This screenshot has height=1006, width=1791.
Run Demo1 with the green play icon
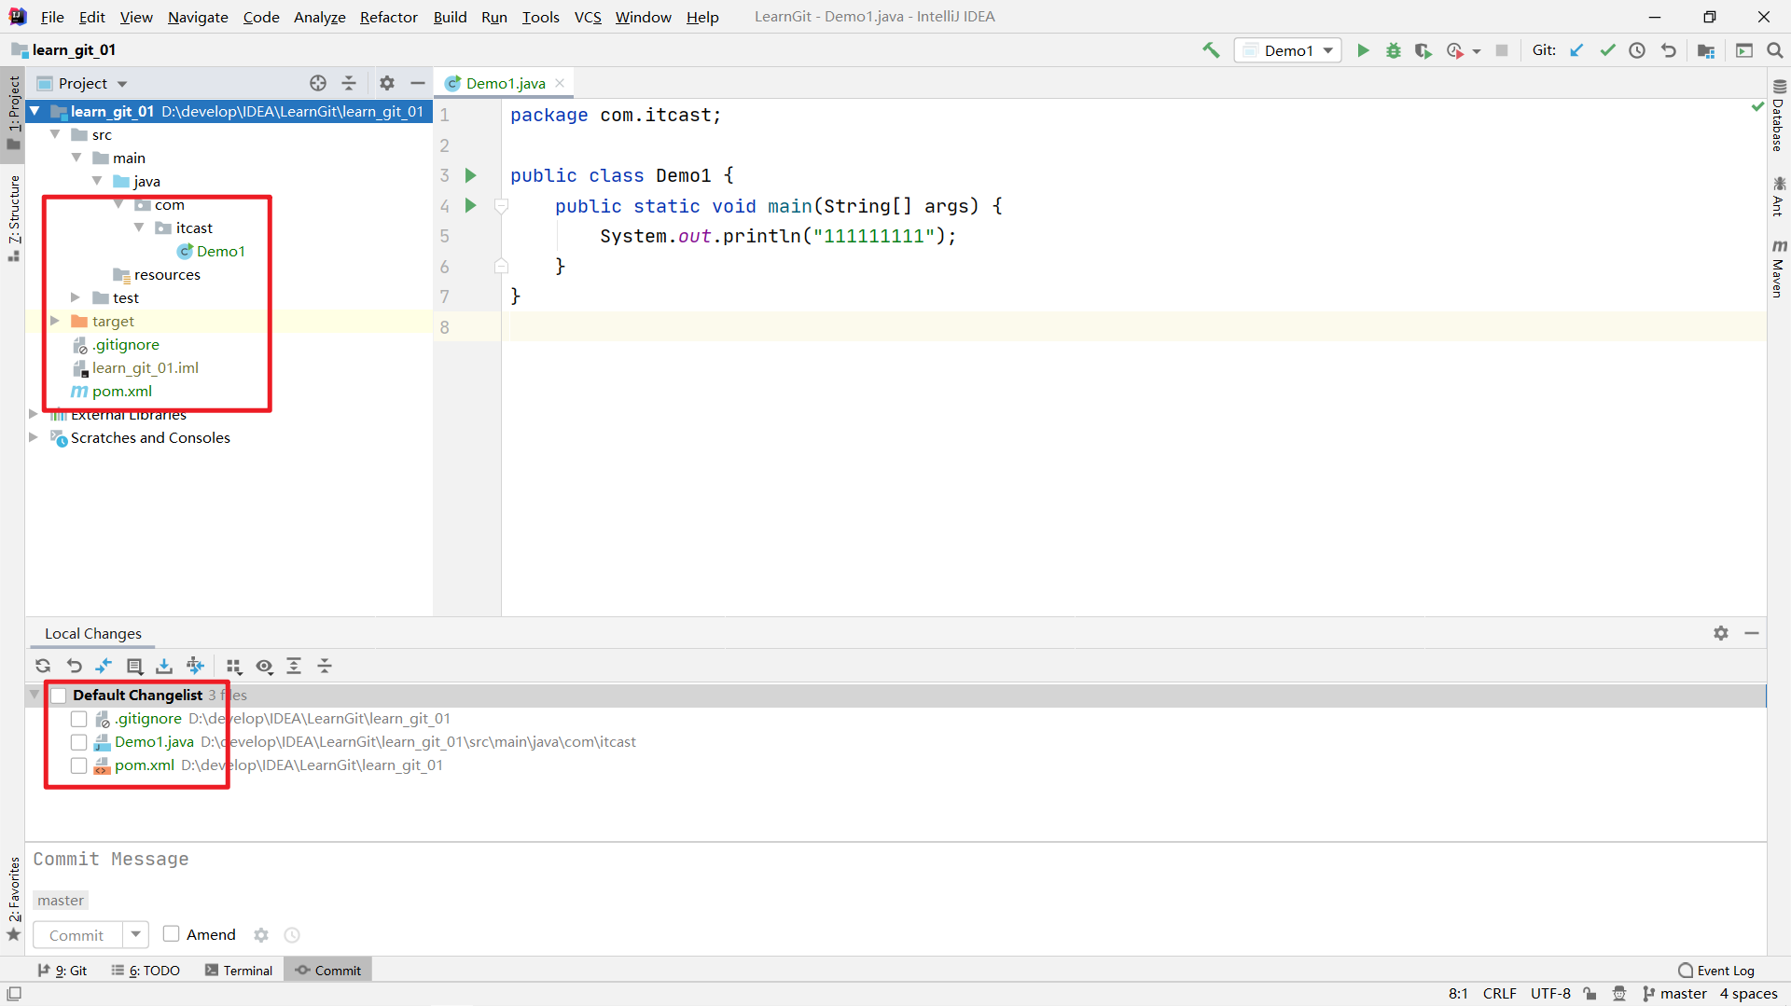[1363, 50]
